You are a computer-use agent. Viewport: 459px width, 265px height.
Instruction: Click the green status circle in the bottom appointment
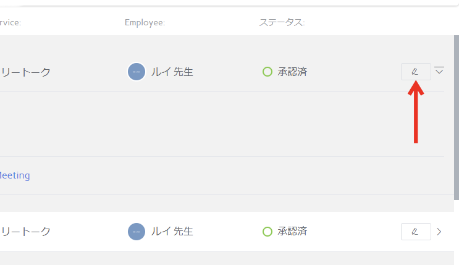pos(267,232)
